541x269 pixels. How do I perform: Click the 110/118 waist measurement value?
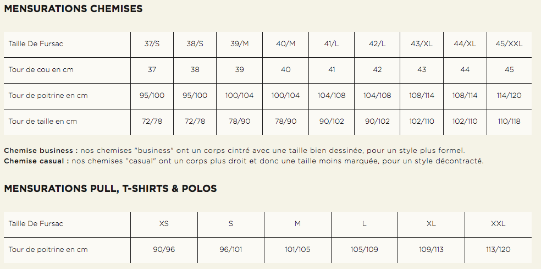pyautogui.click(x=509, y=122)
